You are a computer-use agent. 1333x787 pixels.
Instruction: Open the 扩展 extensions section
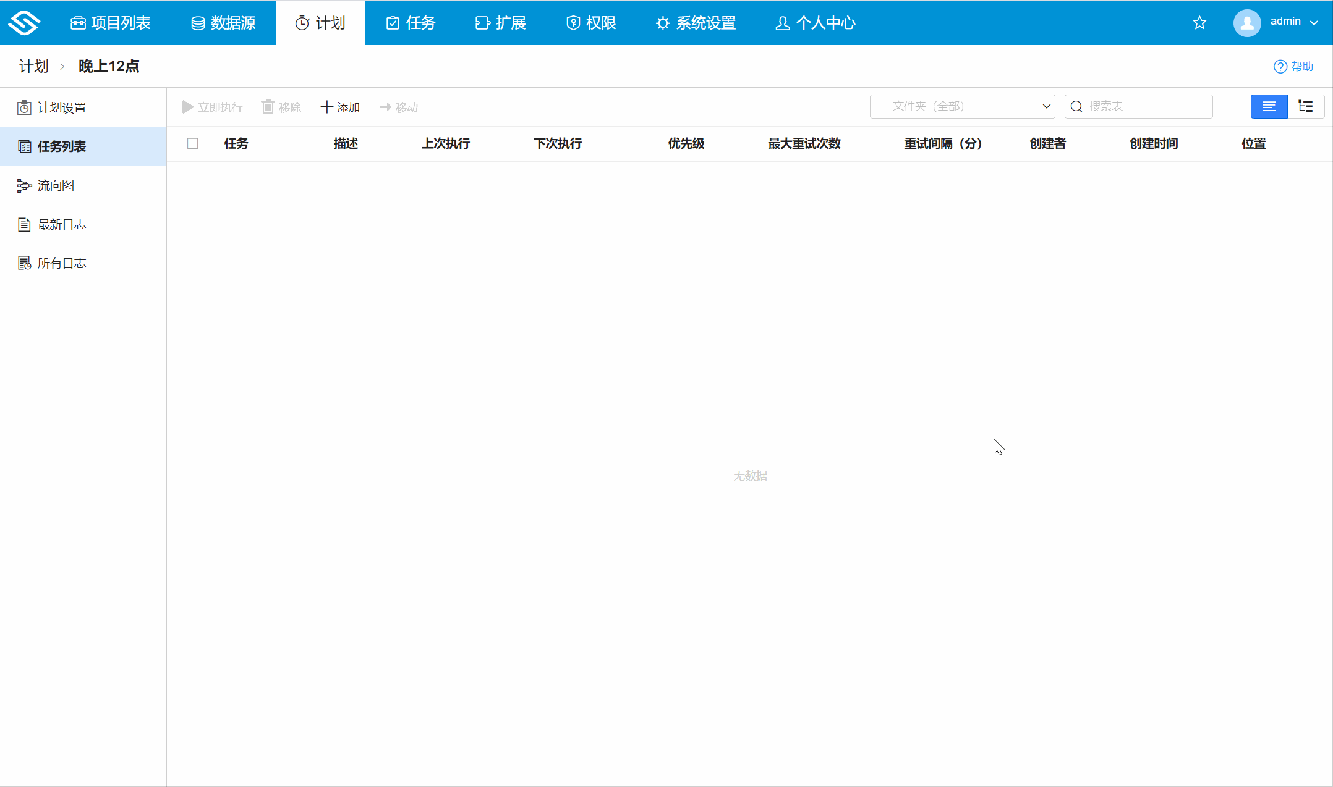(500, 23)
